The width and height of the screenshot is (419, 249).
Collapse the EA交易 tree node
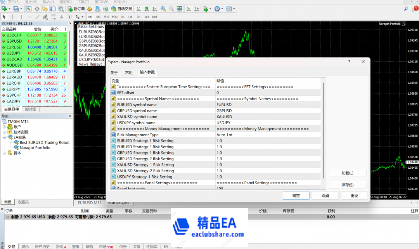[4, 137]
